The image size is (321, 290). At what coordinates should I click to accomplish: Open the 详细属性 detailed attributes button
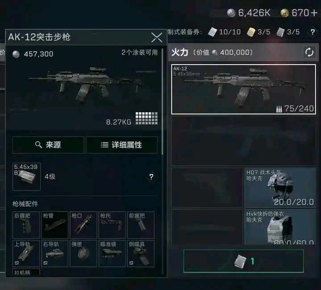coord(122,145)
